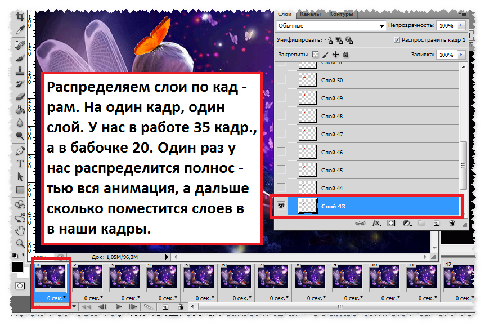Switch to the 'Контуры' tab

click(x=341, y=14)
